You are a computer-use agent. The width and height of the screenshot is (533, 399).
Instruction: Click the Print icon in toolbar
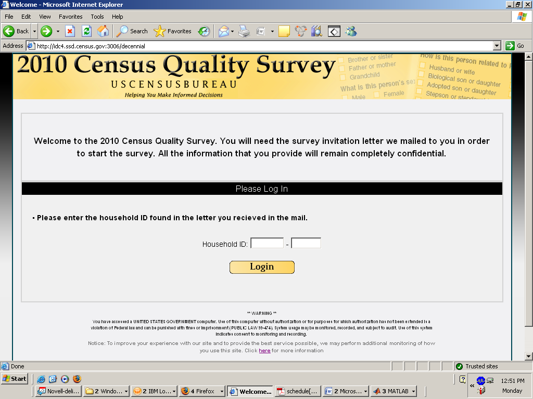244,31
